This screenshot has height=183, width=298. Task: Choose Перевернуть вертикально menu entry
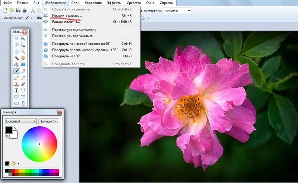[x=91, y=36]
